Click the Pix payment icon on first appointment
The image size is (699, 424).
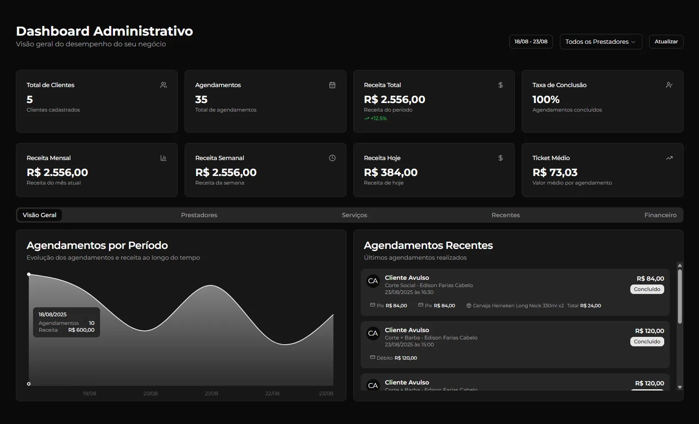[372, 306]
